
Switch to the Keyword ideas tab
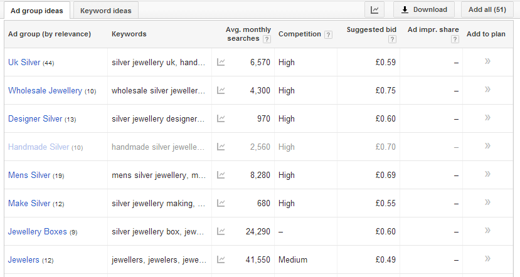105,10
